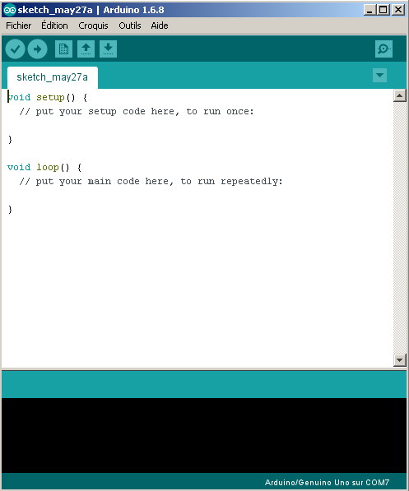Open the Outils menu
The image size is (409, 491).
click(x=130, y=25)
